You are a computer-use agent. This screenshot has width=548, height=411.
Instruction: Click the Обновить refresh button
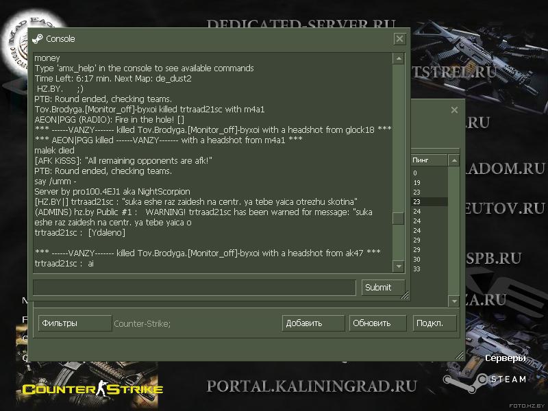pyautogui.click(x=378, y=323)
